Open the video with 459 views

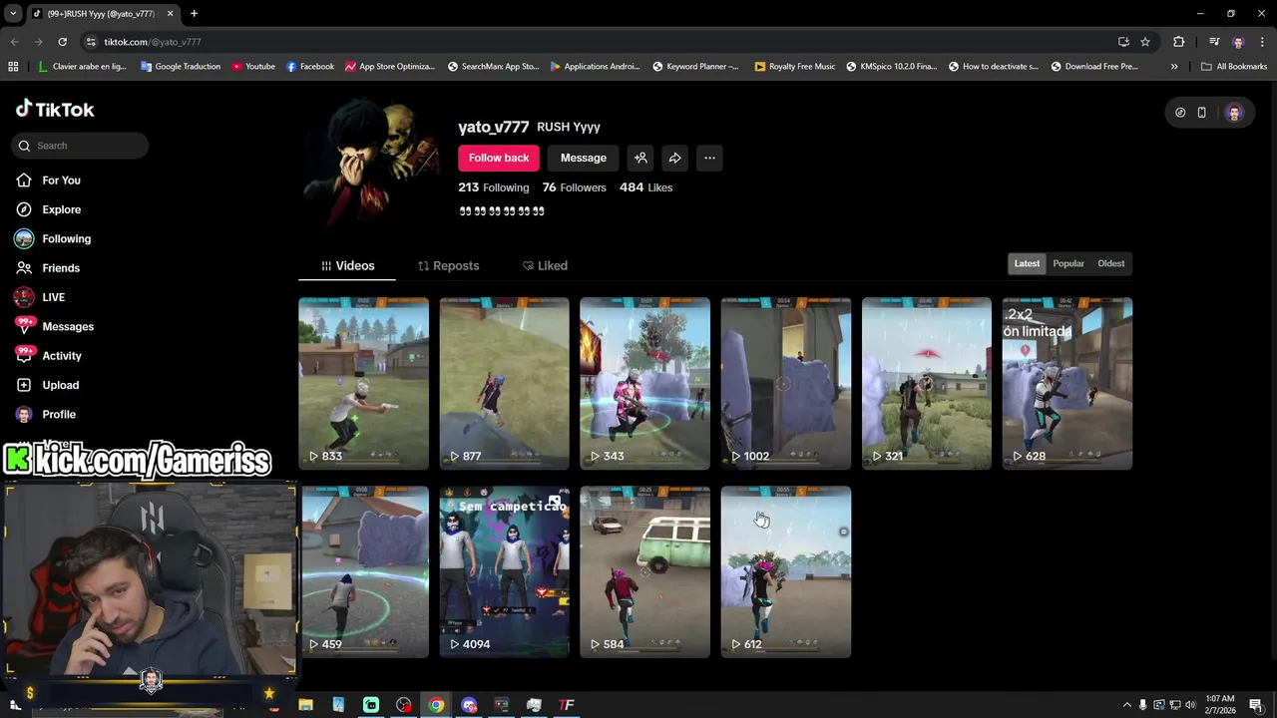[x=365, y=571]
